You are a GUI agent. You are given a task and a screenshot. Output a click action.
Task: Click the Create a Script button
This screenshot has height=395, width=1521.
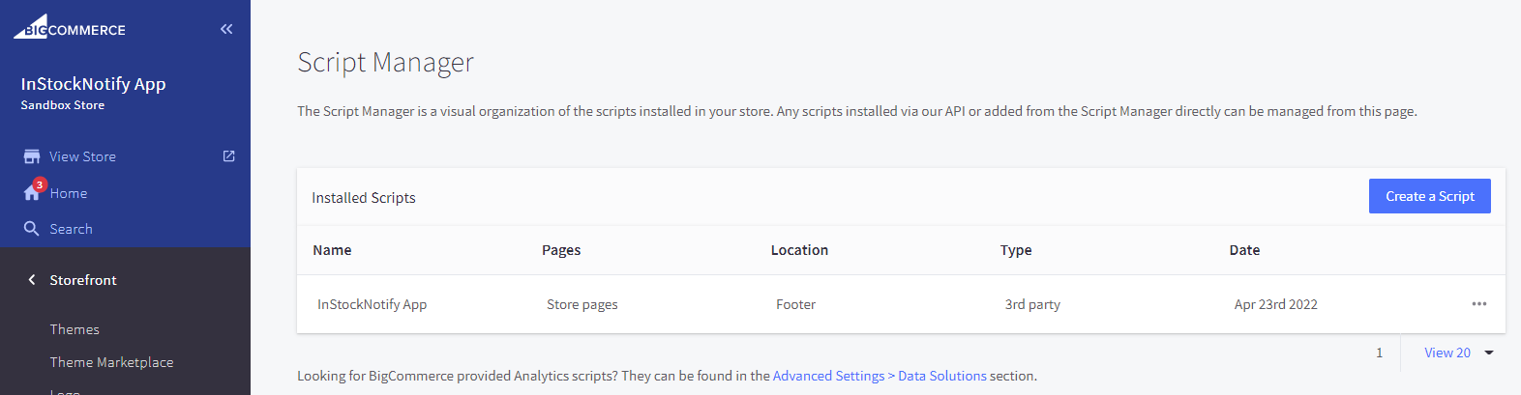(x=1430, y=196)
